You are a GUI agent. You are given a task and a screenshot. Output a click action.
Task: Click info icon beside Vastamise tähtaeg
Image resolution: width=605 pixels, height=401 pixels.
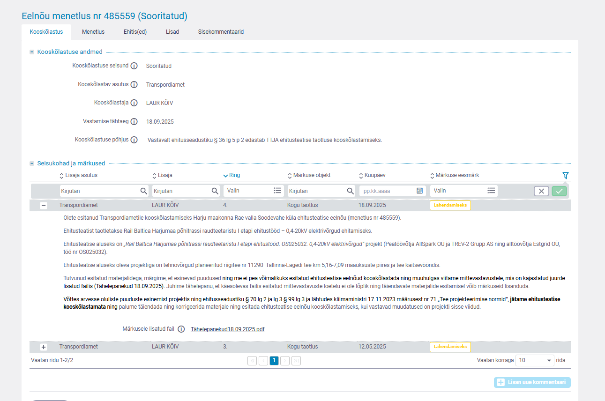pos(134,122)
